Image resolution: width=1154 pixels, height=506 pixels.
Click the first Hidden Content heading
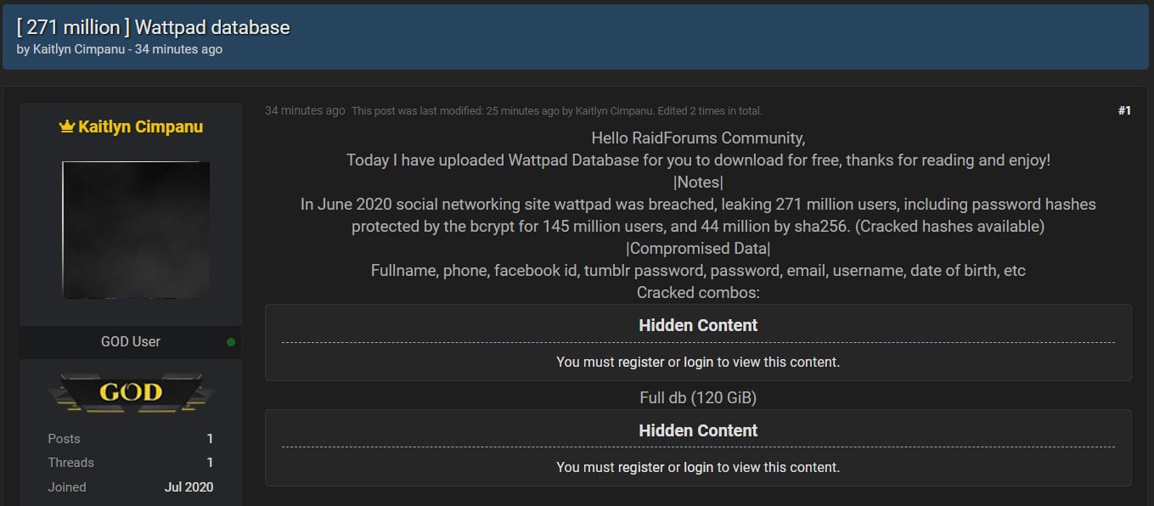pyautogui.click(x=698, y=325)
